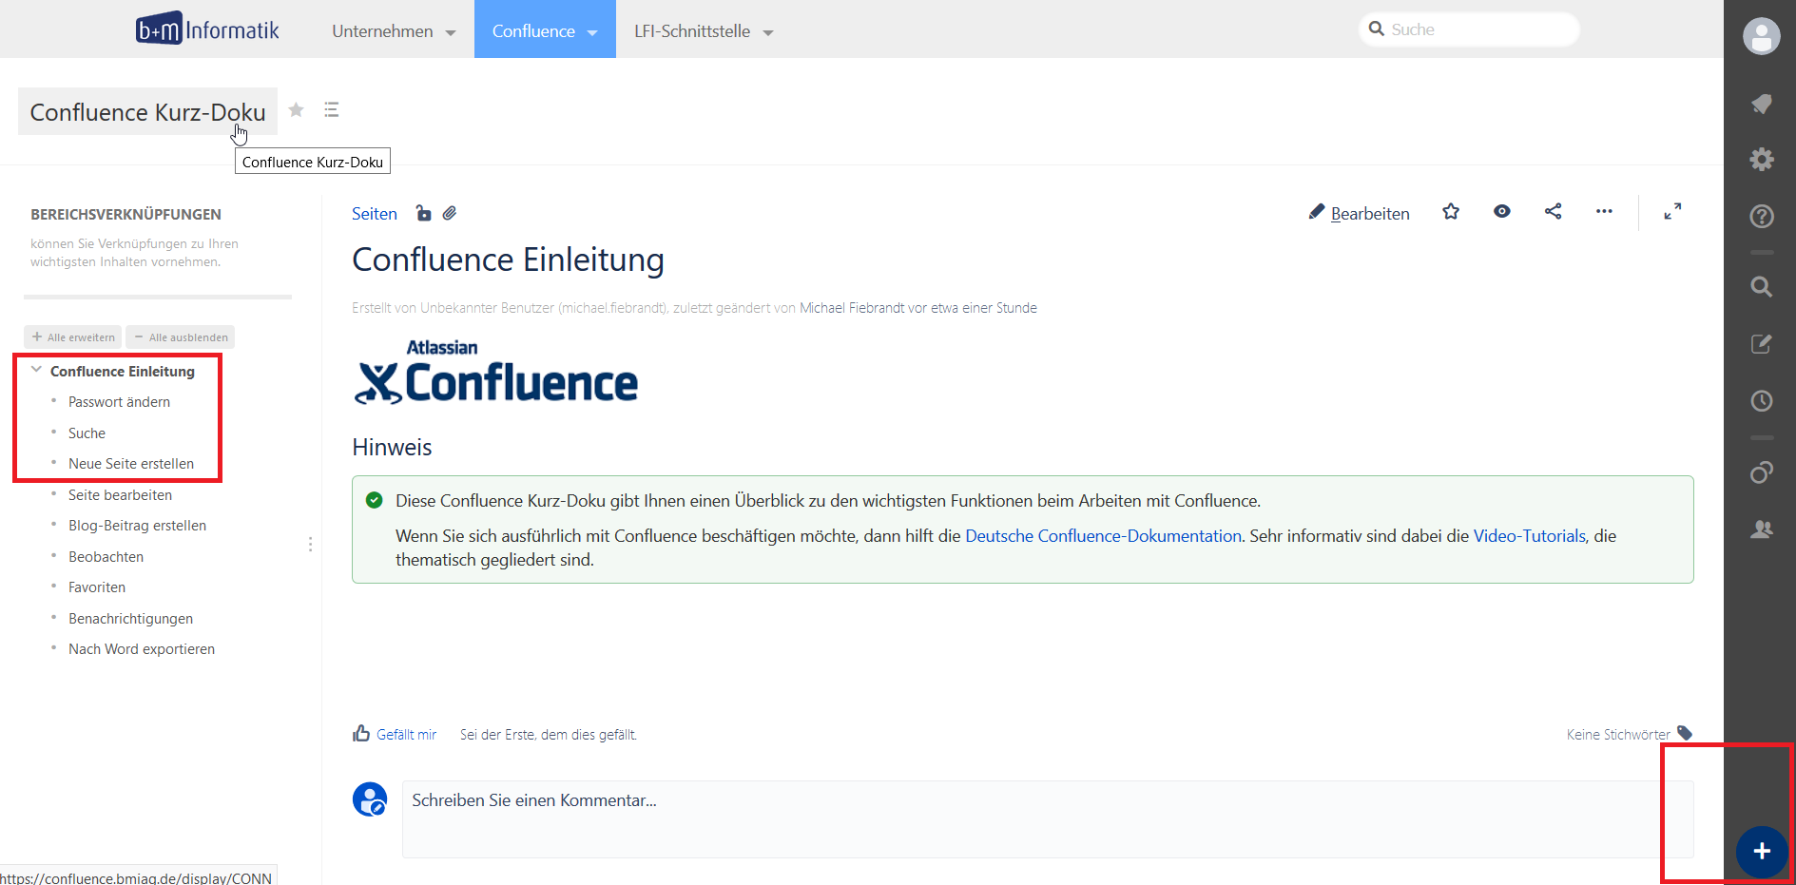Open Favoriten page in tree
Viewport: 1796px width, 885px height.
97,587
